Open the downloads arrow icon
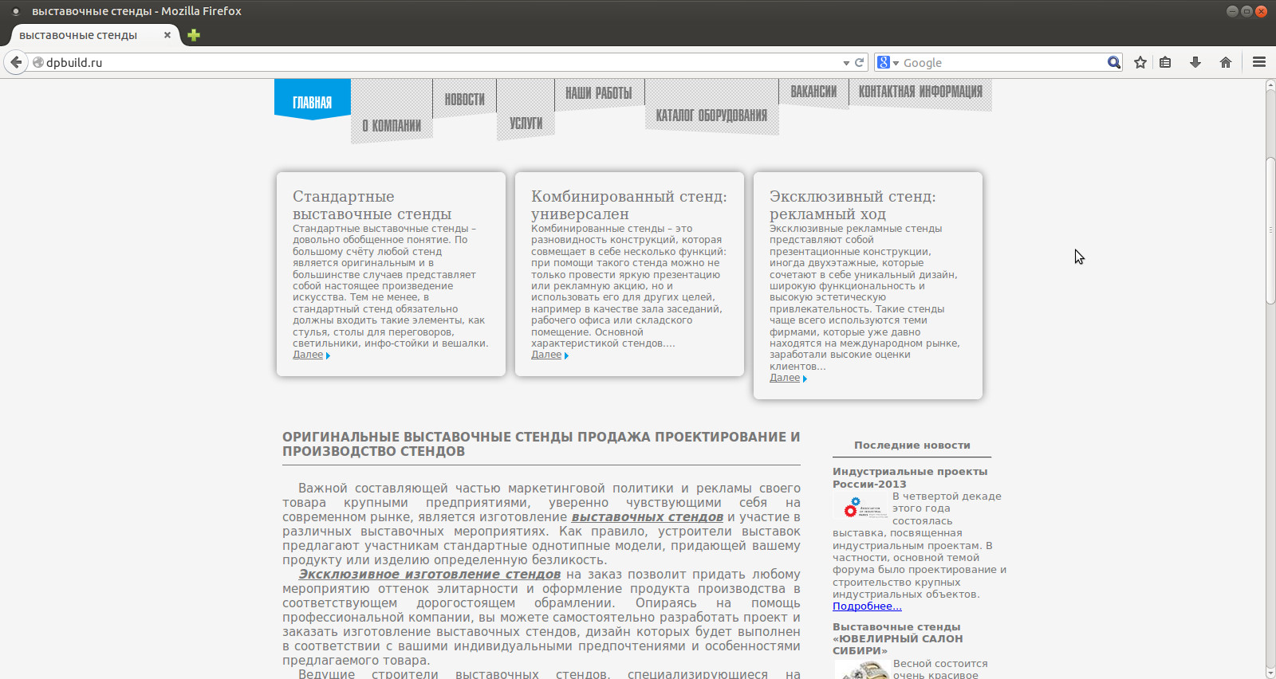Image resolution: width=1276 pixels, height=679 pixels. click(1195, 62)
